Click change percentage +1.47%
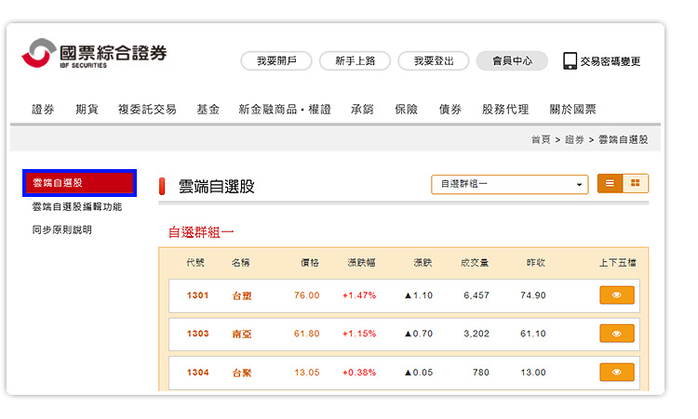Screen dimensions: 698x419 click(x=359, y=295)
